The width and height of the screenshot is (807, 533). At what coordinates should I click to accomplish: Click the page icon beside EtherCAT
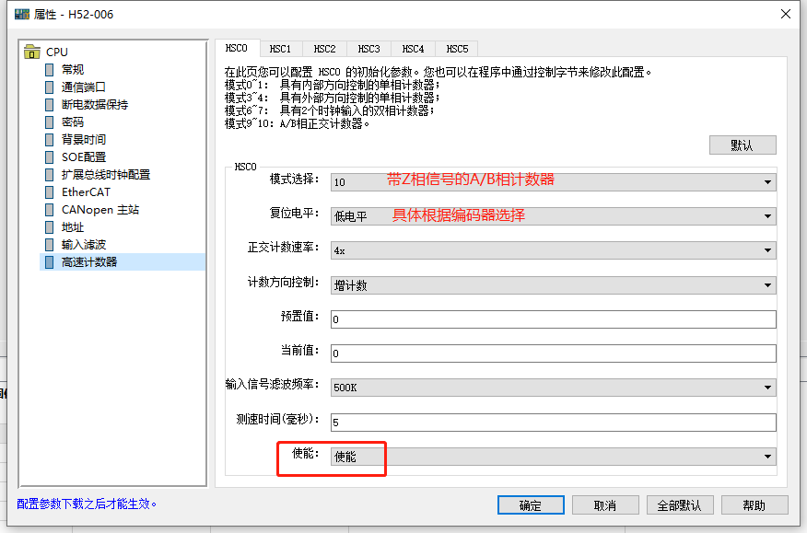click(50, 191)
